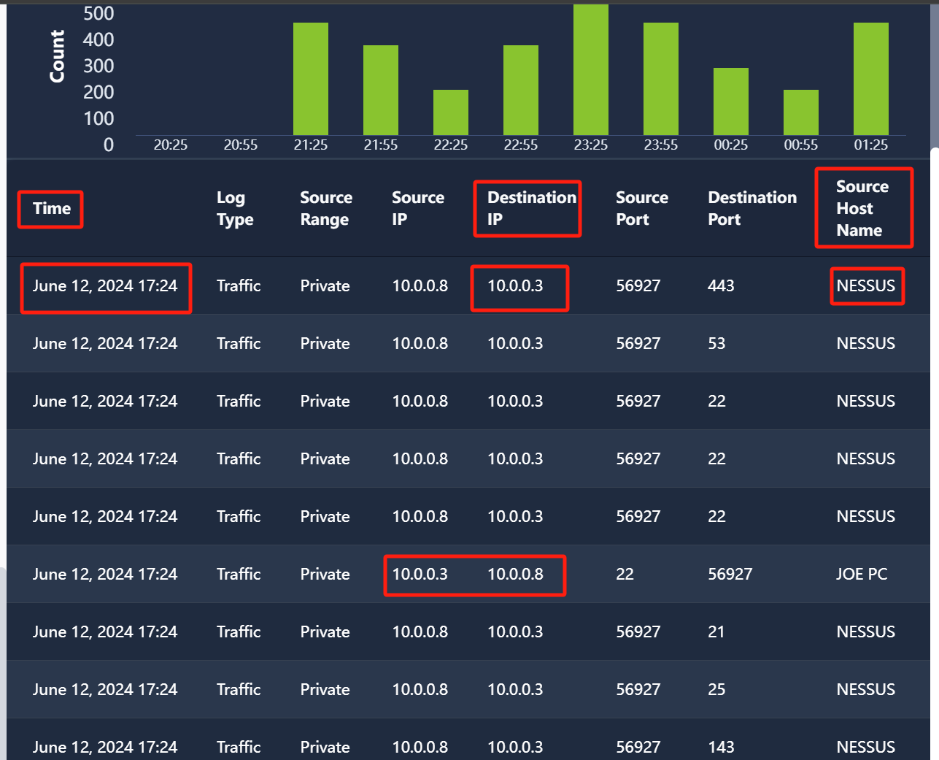Click destination IP 10.0.0.8 in JOE PC row
The height and width of the screenshot is (760, 939).
click(x=515, y=575)
